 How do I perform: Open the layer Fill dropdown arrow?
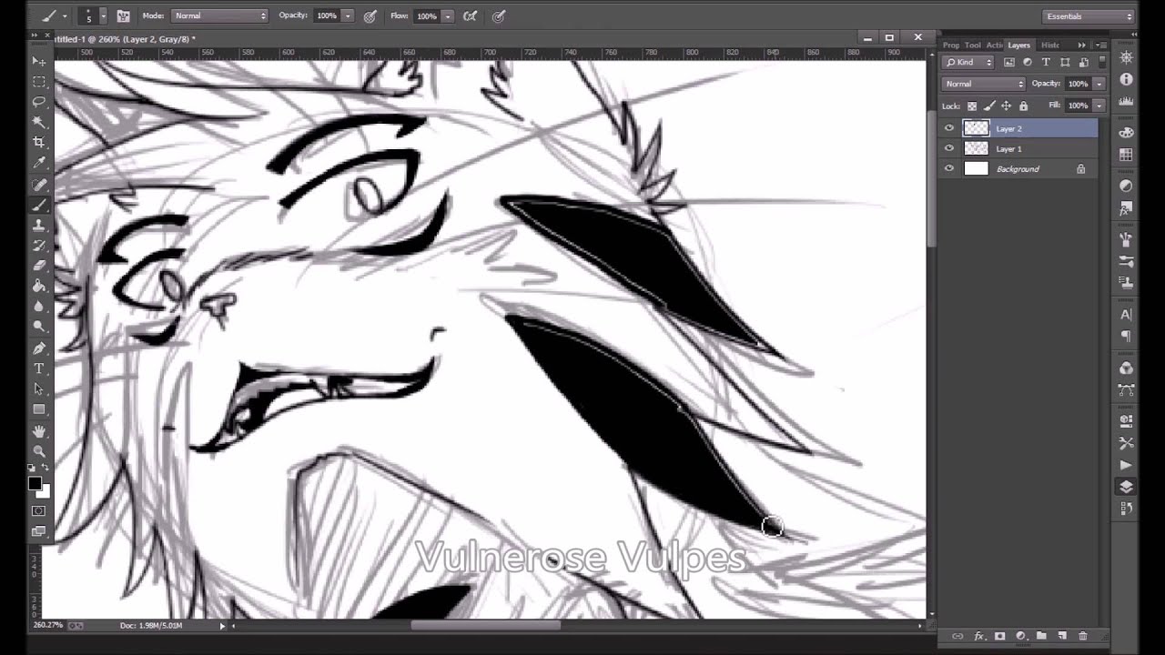click(x=1099, y=106)
